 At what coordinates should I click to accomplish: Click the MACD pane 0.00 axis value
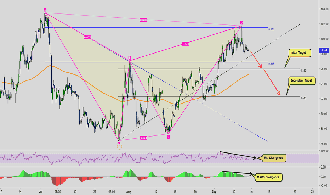click(x=323, y=177)
